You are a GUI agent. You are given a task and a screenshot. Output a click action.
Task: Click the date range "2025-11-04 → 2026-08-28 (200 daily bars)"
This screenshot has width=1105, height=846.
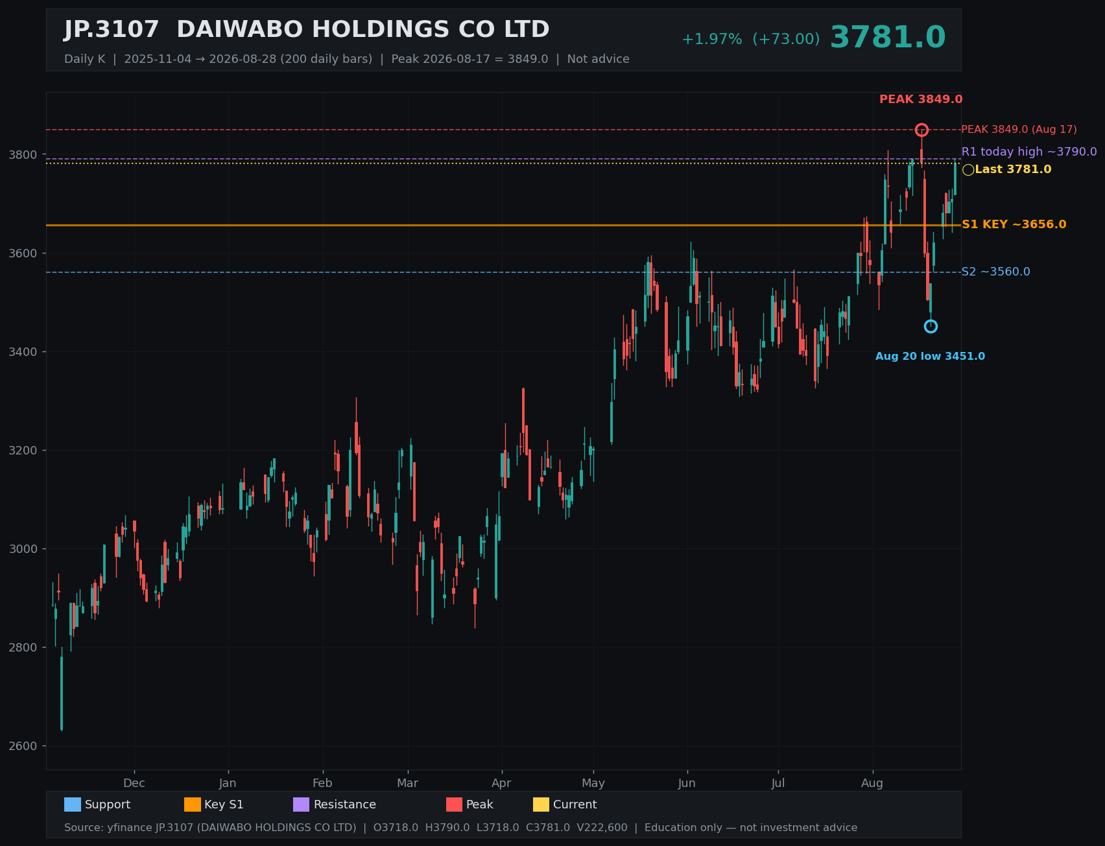tap(248, 59)
